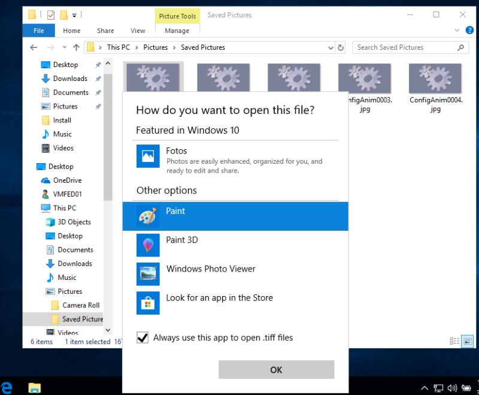Click the volume icon in the system tray
This screenshot has height=395, width=479.
pos(451,388)
